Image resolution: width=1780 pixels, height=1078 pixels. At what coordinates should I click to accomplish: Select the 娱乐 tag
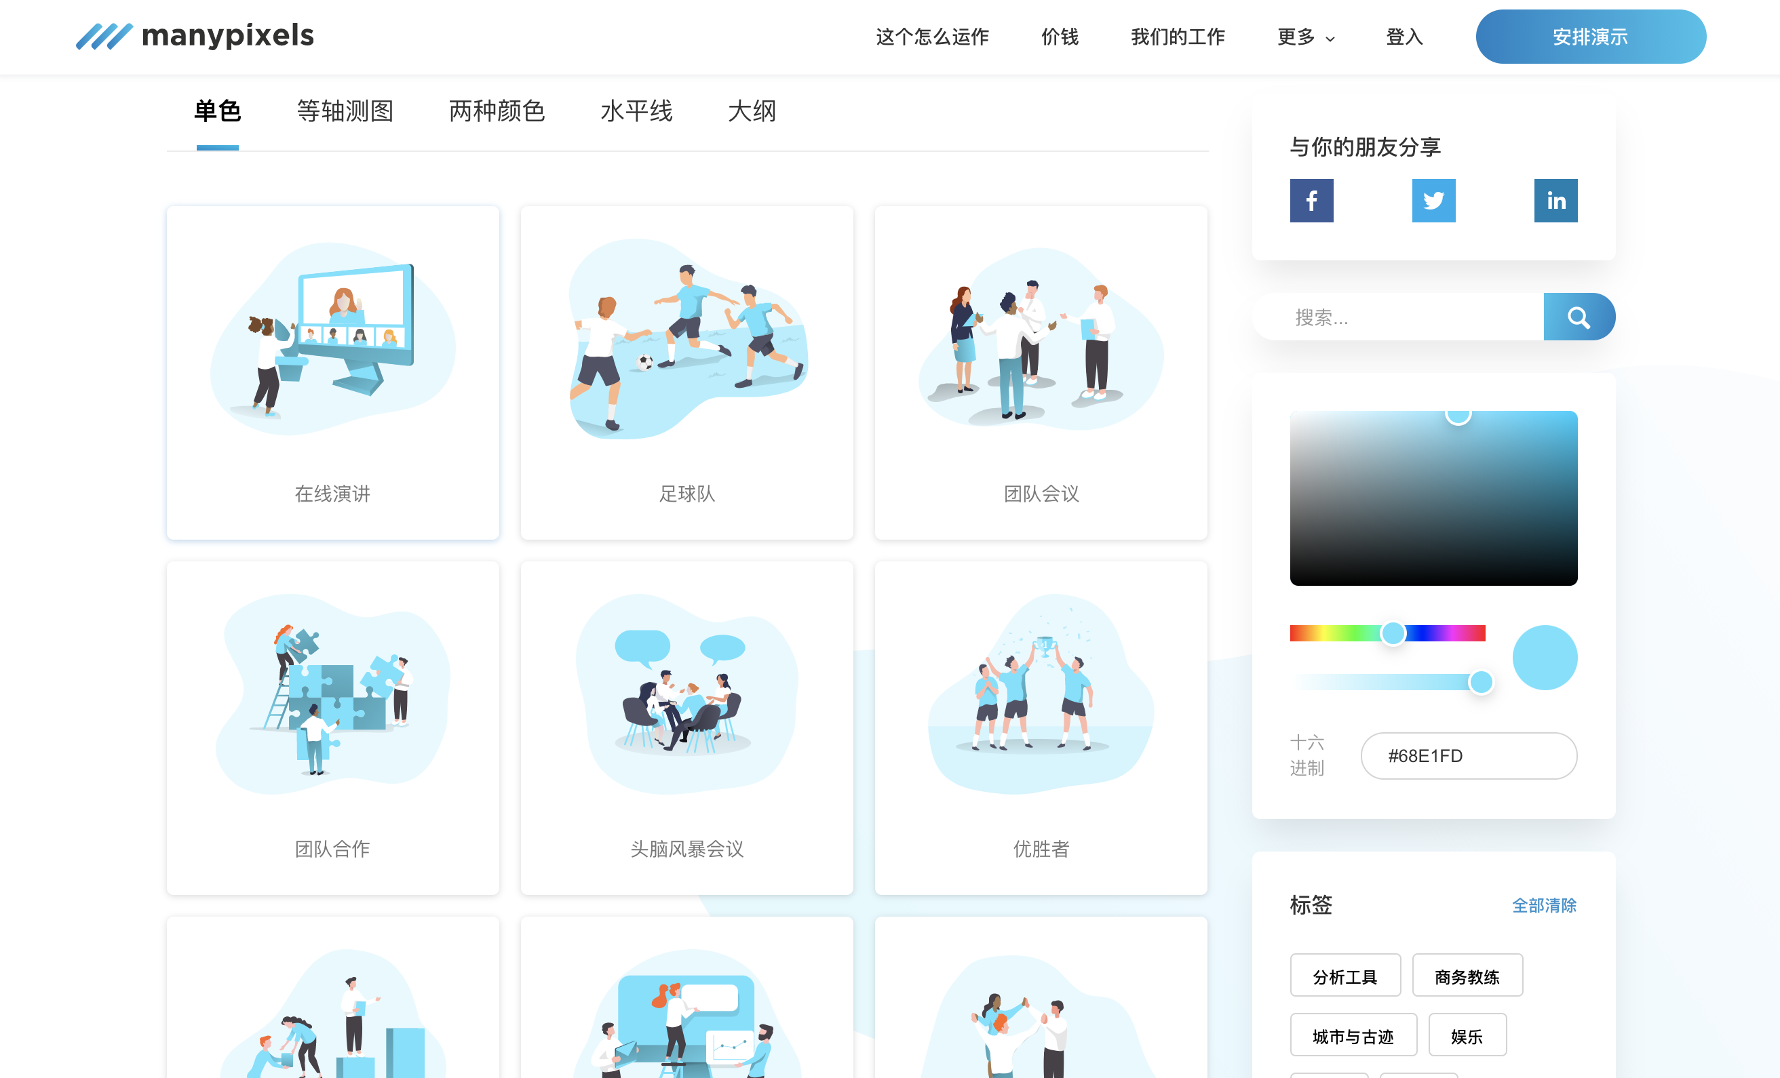pyautogui.click(x=1467, y=1036)
